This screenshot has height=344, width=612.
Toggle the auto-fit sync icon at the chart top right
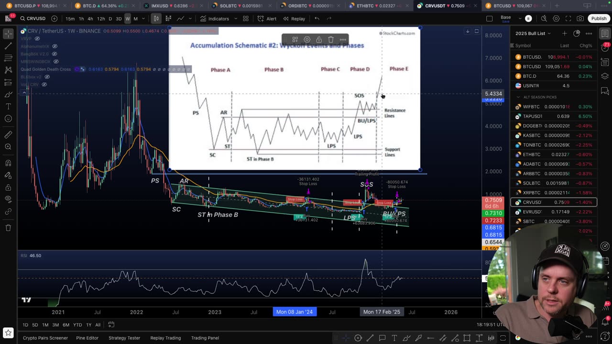pos(476,31)
